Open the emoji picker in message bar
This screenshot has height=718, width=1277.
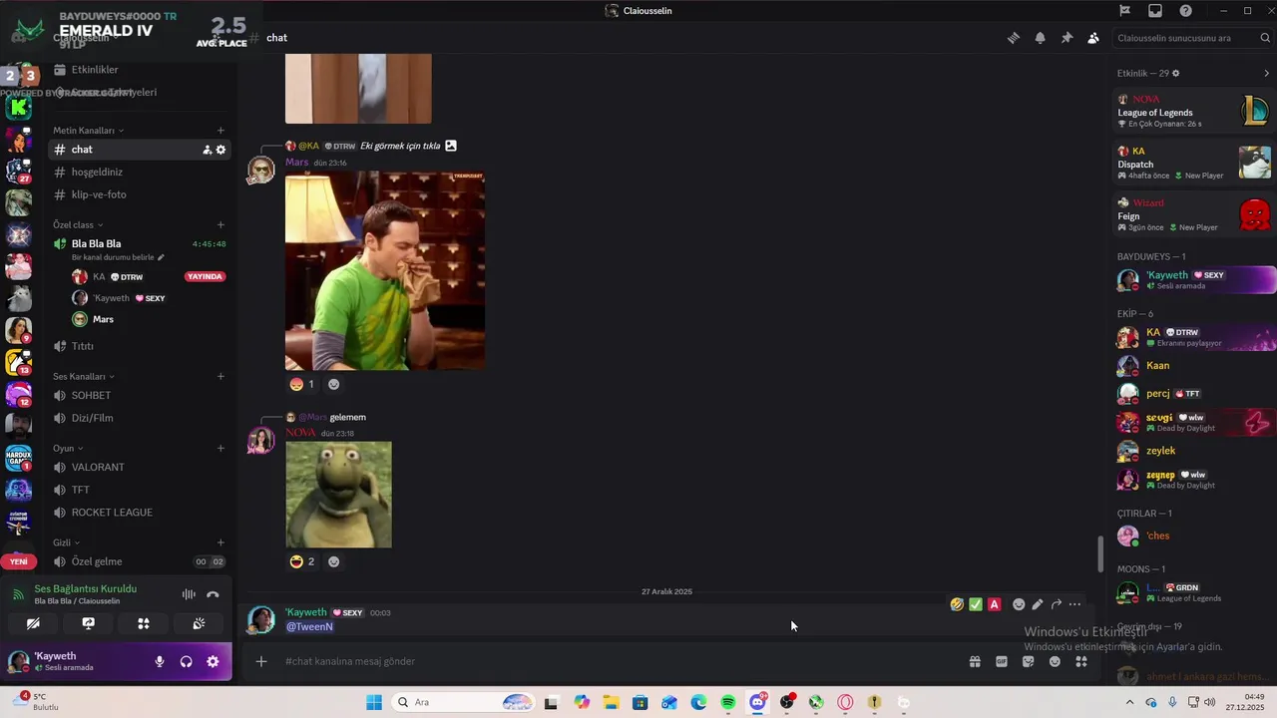pyautogui.click(x=1055, y=661)
